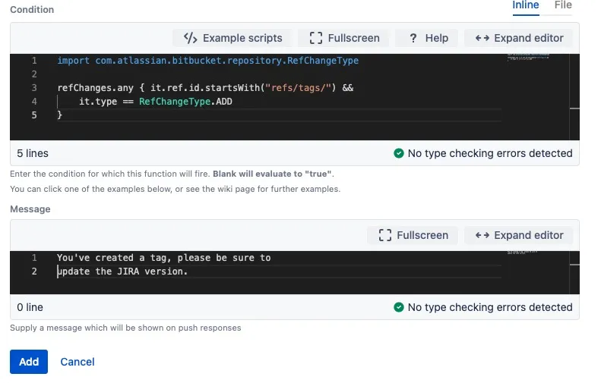Click Message line 'update the JIRA version.'
Viewport: 601px width, 383px height.
point(122,272)
